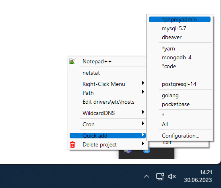Click the Notepad++ icon in menu

(x=72, y=61)
